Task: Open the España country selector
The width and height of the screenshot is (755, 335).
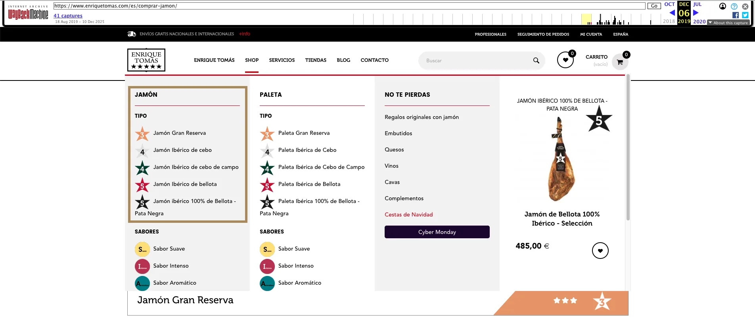Action: click(x=621, y=34)
